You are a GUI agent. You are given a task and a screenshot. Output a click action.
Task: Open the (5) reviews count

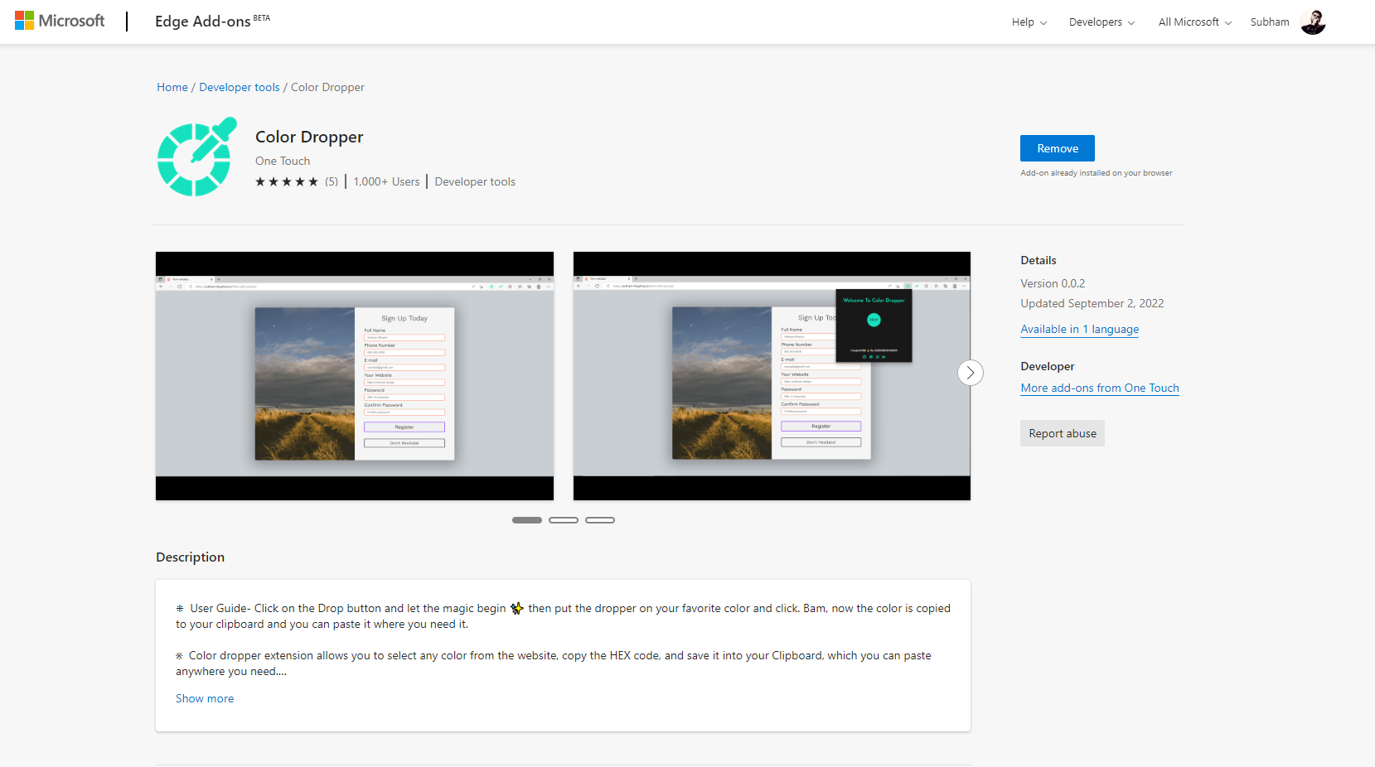(x=332, y=181)
